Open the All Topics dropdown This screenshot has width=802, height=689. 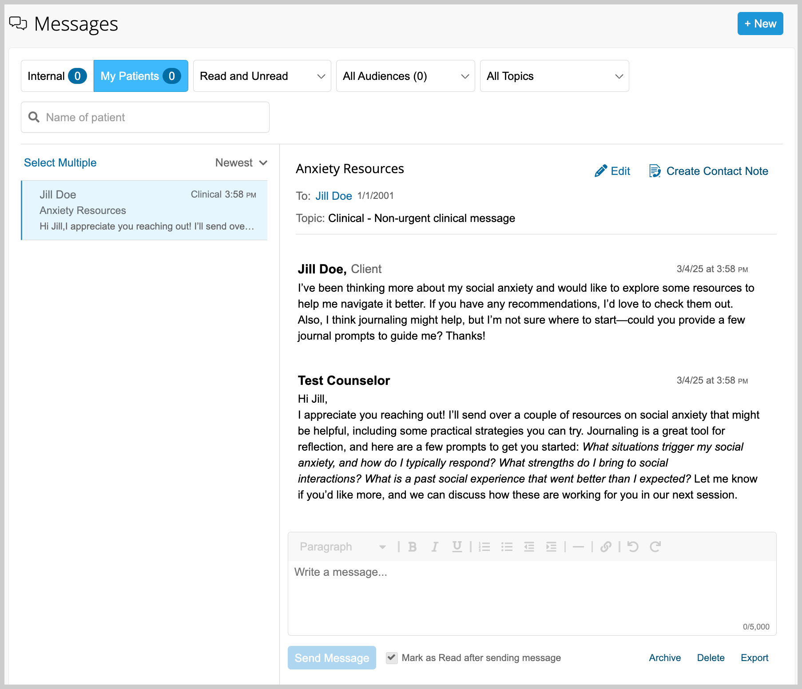554,76
